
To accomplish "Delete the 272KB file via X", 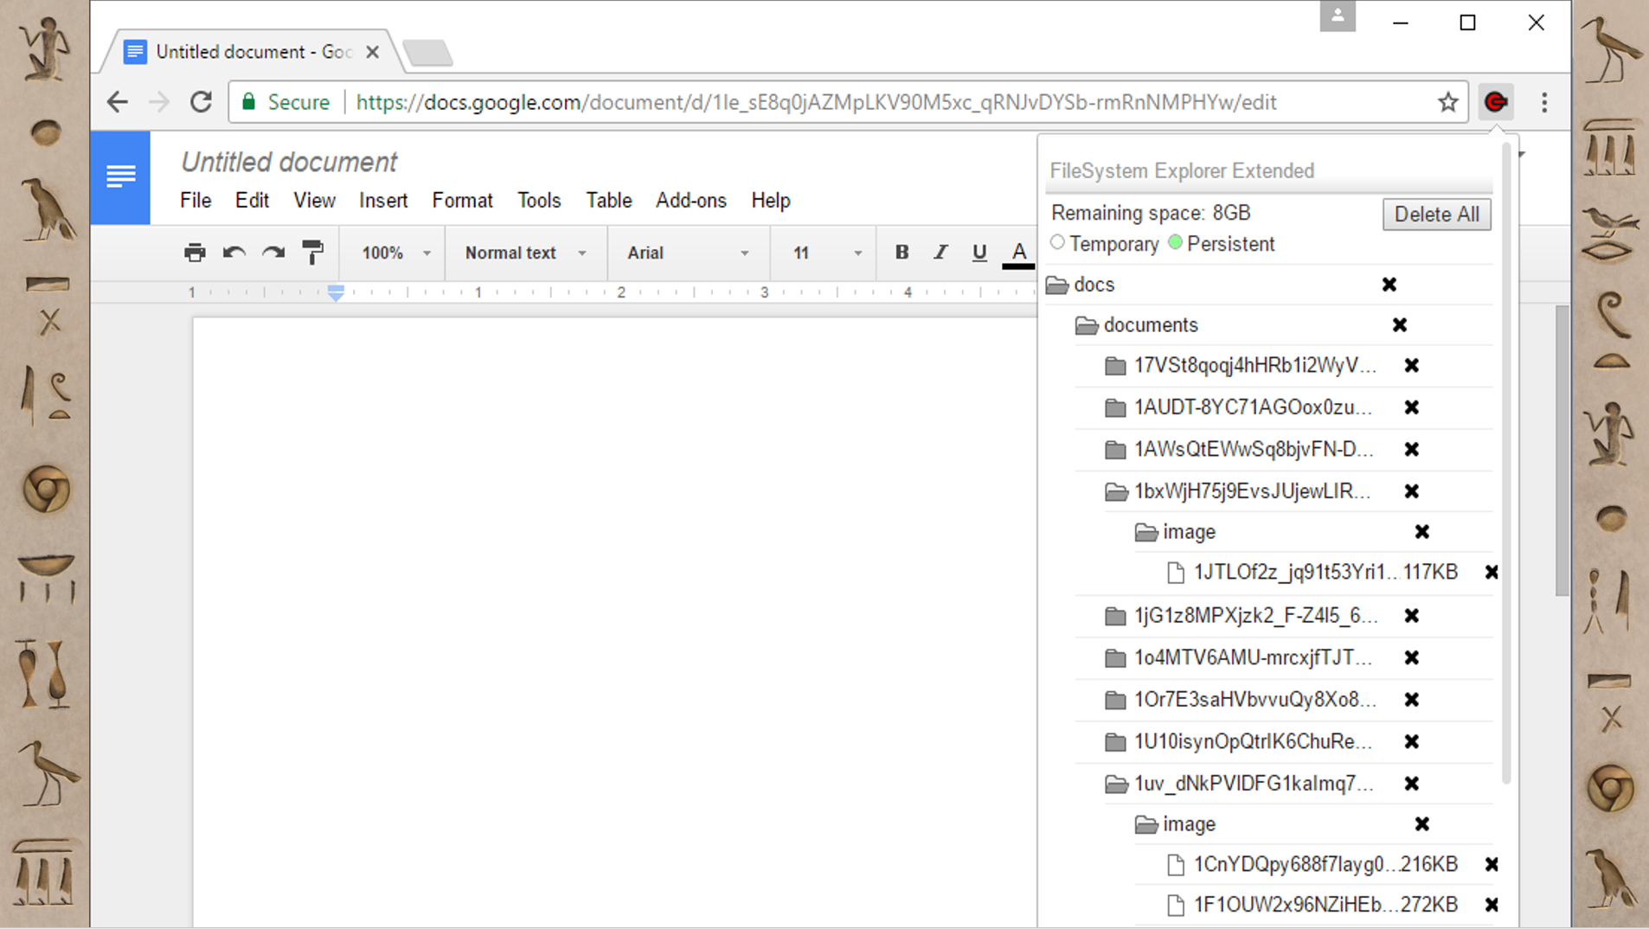I will coord(1492,905).
